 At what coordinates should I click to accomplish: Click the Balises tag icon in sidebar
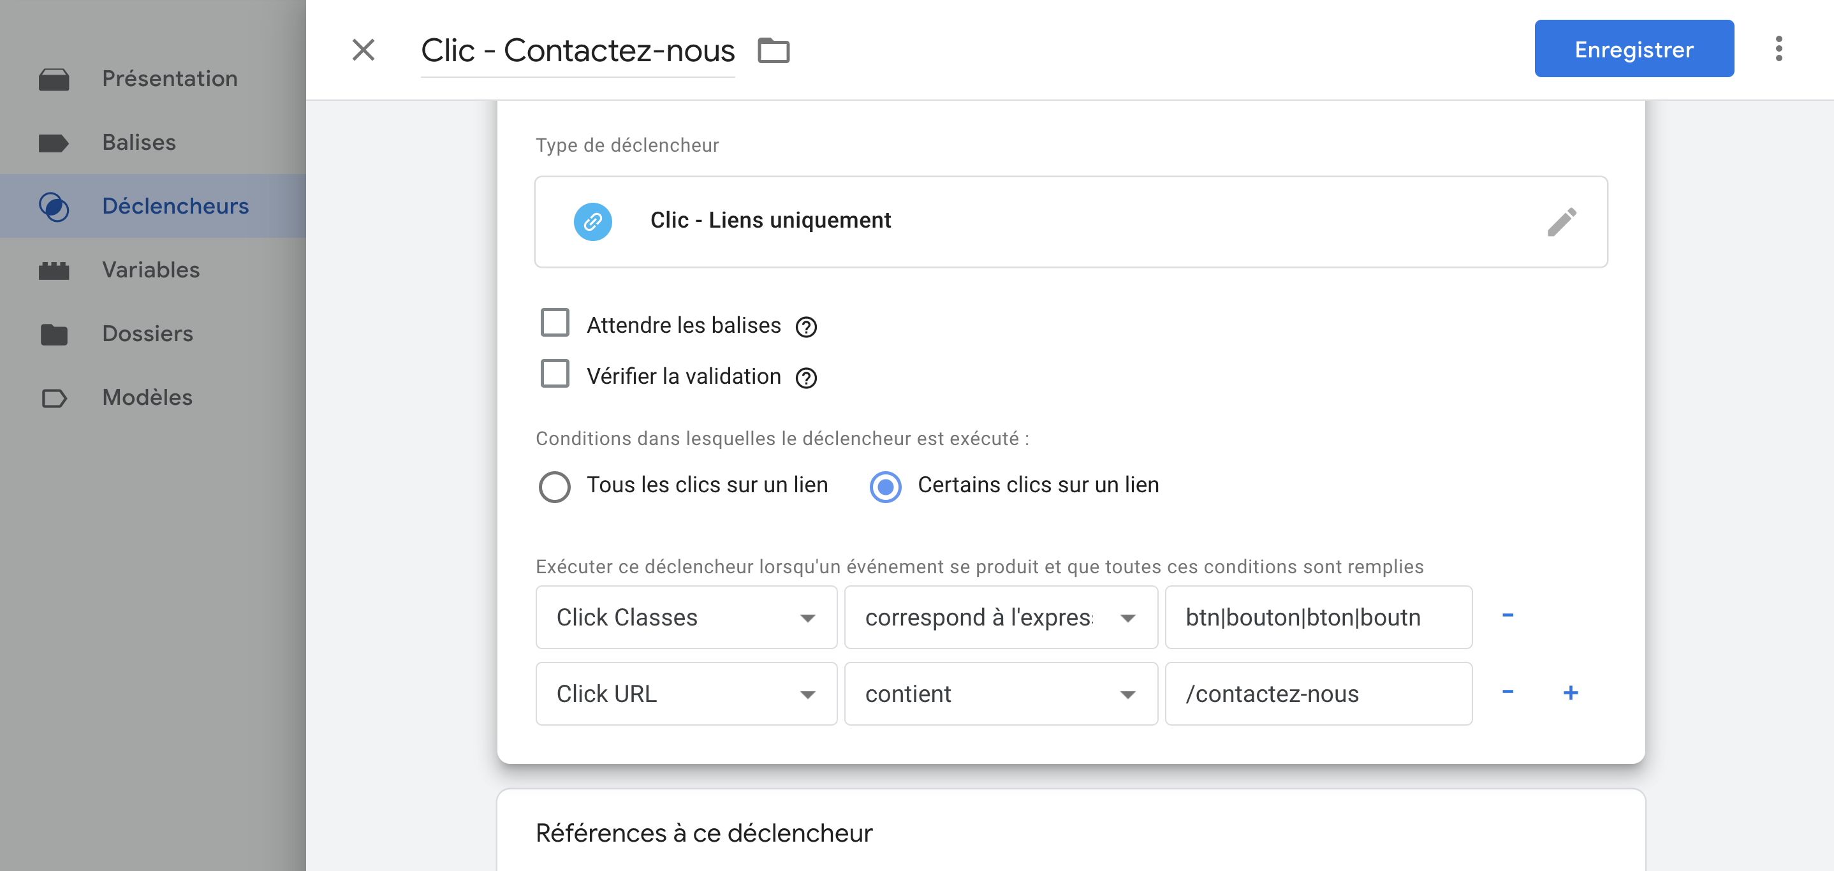pos(54,143)
